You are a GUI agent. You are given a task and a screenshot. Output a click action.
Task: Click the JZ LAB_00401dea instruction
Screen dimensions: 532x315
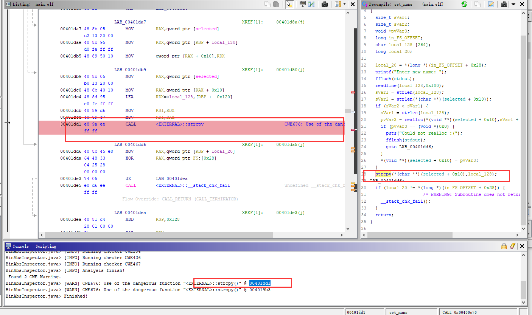(x=156, y=178)
